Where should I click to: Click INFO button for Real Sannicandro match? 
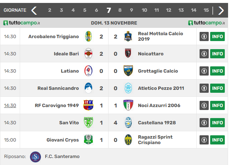[217, 88]
